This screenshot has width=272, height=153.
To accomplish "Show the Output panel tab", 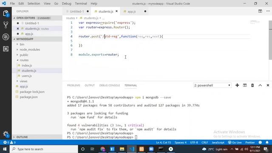I will pyautogui.click(x=90, y=85).
